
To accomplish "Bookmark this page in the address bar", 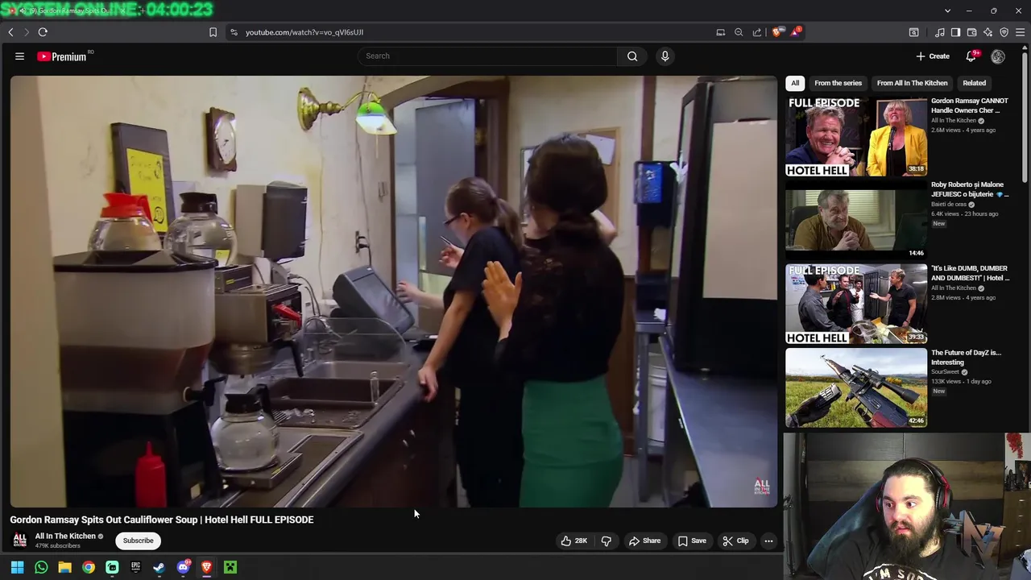I will tap(213, 32).
